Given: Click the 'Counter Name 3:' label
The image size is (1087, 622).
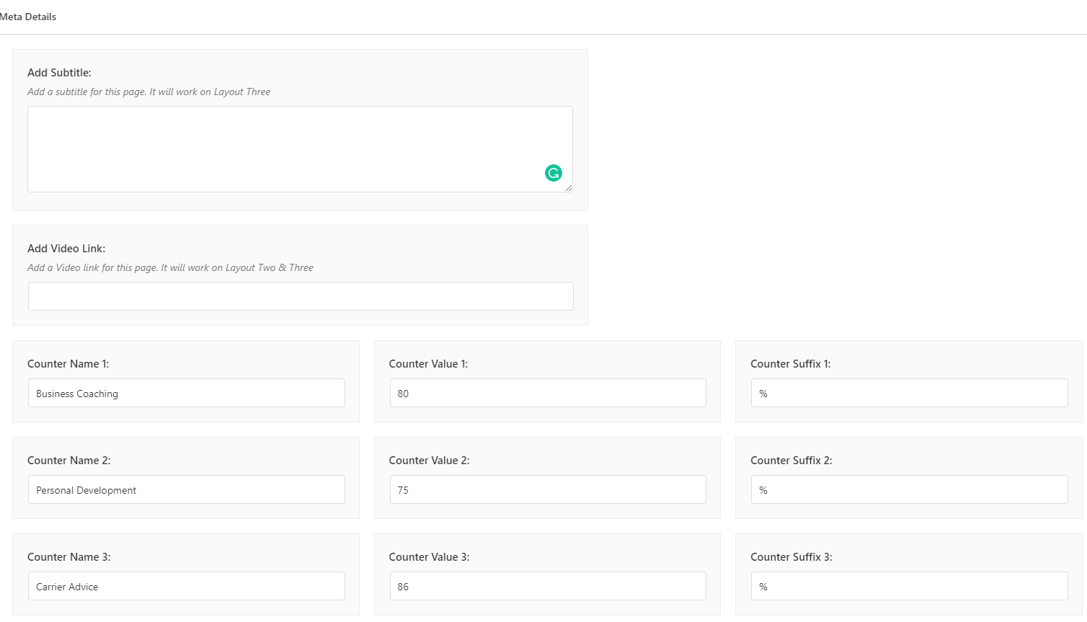Looking at the screenshot, I should (x=69, y=557).
